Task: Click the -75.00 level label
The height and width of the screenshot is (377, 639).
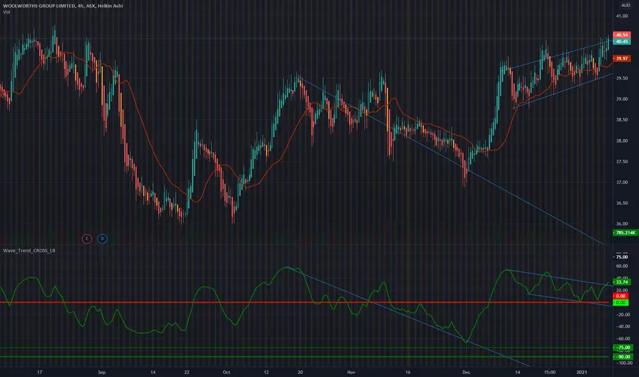Action: click(x=623, y=348)
